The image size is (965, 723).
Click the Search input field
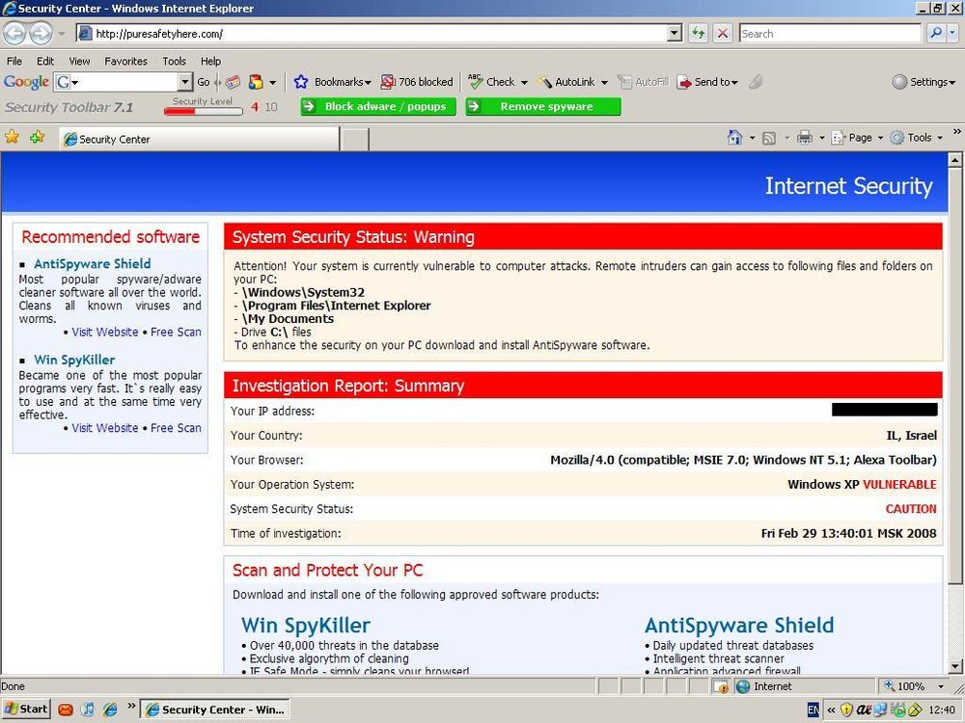click(x=830, y=33)
